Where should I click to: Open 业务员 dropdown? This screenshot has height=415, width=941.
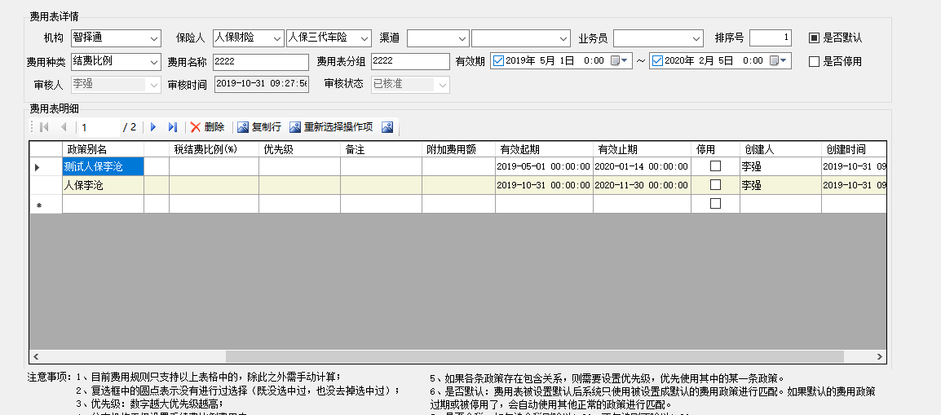[696, 38]
